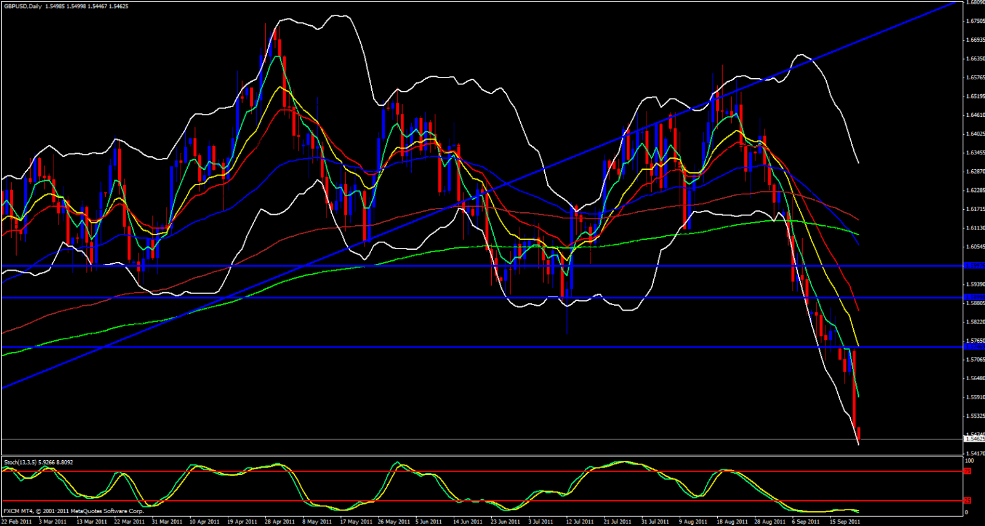Click price axis label 1.67505
Viewport: 985px width, 526px height.
[976, 22]
